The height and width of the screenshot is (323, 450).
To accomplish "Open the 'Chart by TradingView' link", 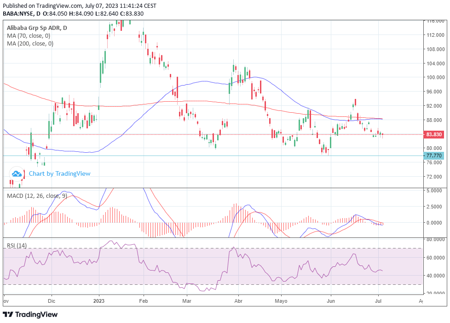I will coord(60,174).
